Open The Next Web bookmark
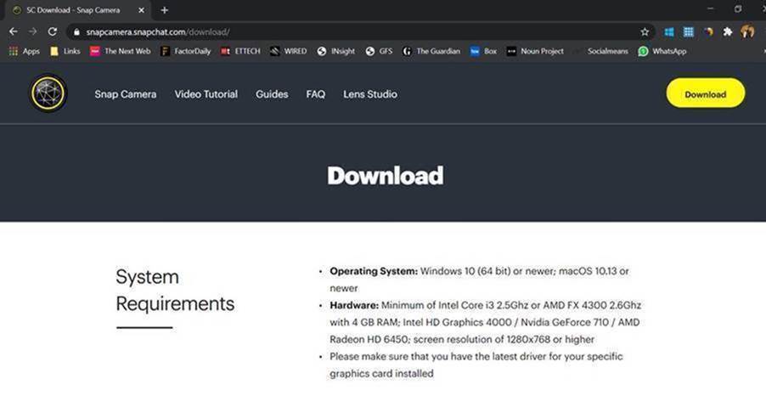The image size is (766, 407). coord(121,51)
